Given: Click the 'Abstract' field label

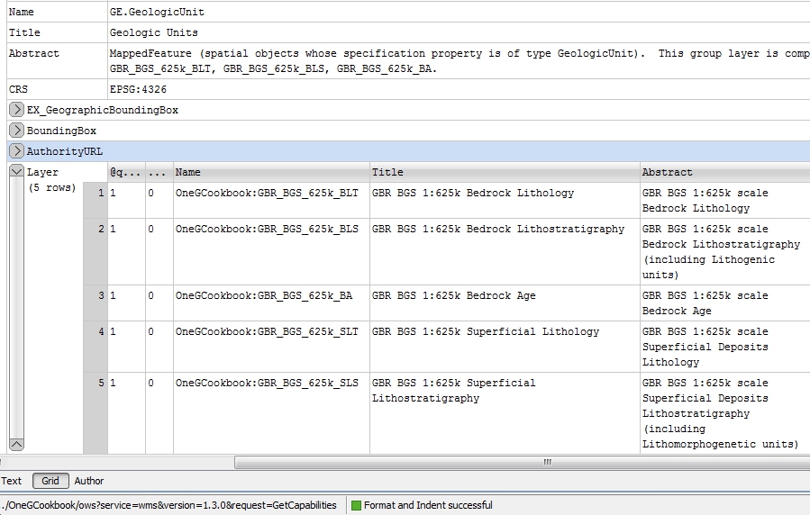Looking at the screenshot, I should click(34, 53).
